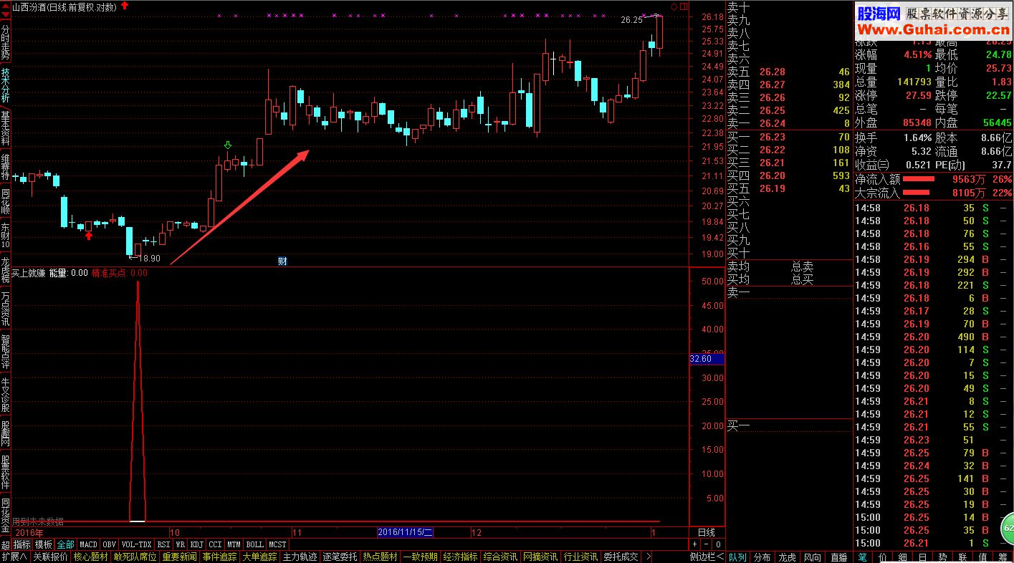The image size is (1014, 563).
Task: Open the 重要新闻 tab
Action: 179,557
